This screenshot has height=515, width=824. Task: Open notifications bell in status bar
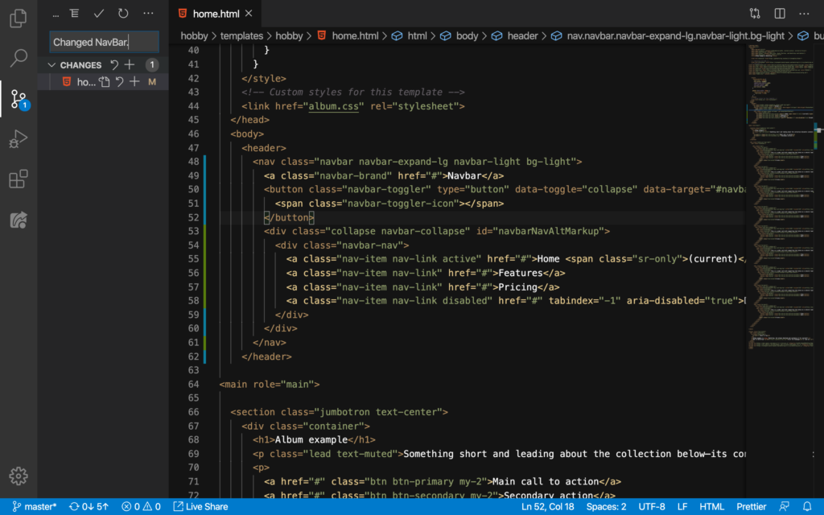(x=807, y=507)
